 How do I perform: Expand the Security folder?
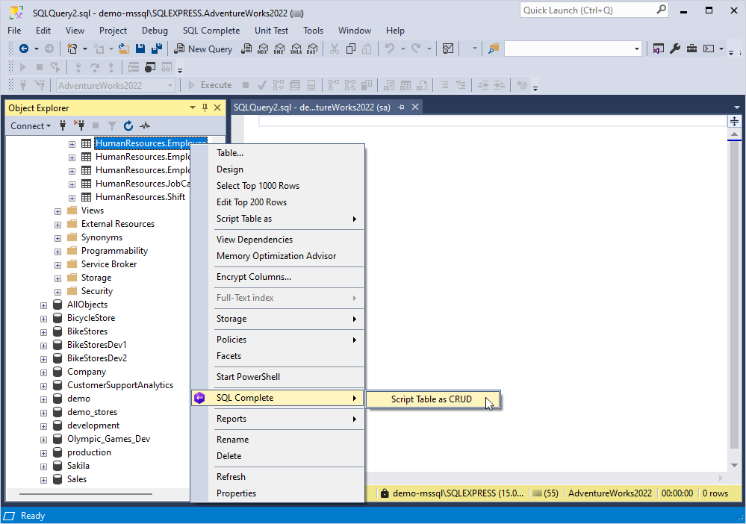tap(57, 292)
